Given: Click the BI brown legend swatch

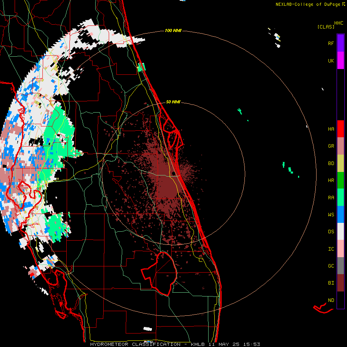Looking at the screenshot, I should point(340,283).
